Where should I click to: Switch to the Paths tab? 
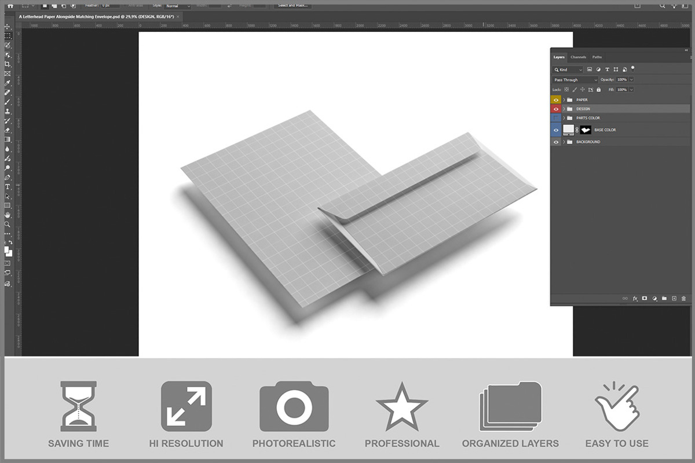tap(597, 57)
